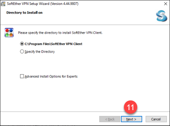170x126 pixels.
Task: Choose the Specify the Directory radio circle
Action: 22,52
